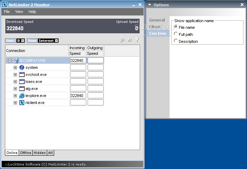The image size is (247, 169).
Task: Click the nlclient.exe NetLimiter icon
Action: 22,103
